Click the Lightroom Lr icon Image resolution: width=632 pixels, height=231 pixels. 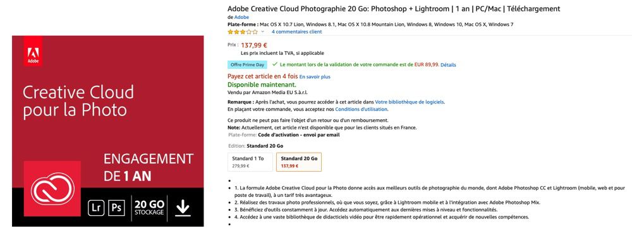point(96,208)
